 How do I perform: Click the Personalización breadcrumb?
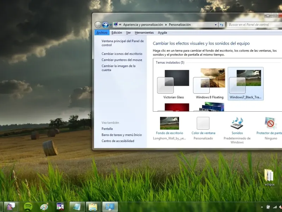click(180, 25)
